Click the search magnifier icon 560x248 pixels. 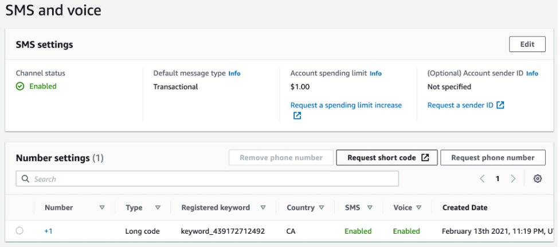pyautogui.click(x=25, y=179)
